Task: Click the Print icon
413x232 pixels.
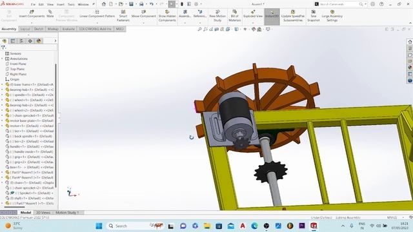Action: (141, 4)
